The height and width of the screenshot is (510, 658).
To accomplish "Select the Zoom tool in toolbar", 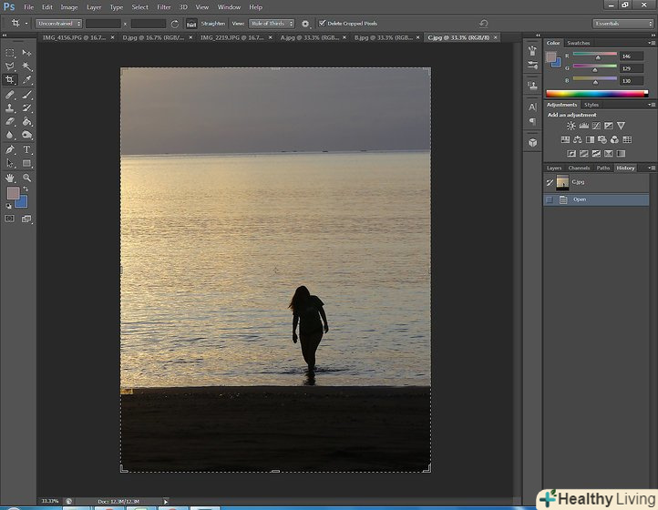I will coord(26,178).
